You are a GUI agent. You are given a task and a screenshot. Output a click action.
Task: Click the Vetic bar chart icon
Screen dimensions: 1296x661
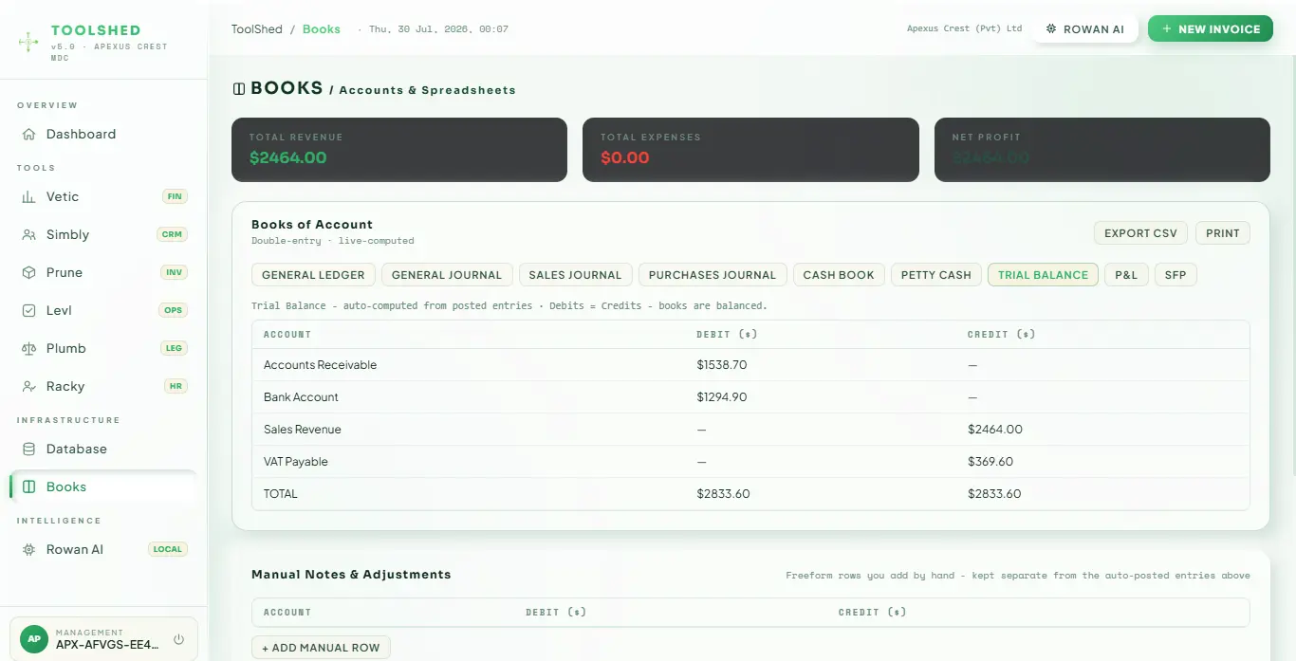tap(28, 197)
